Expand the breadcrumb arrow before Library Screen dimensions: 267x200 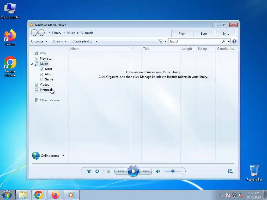(x=49, y=33)
